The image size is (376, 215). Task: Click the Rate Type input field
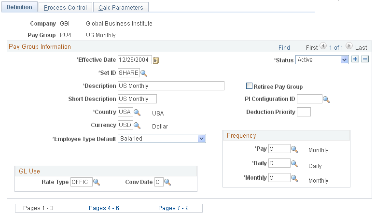click(82, 182)
